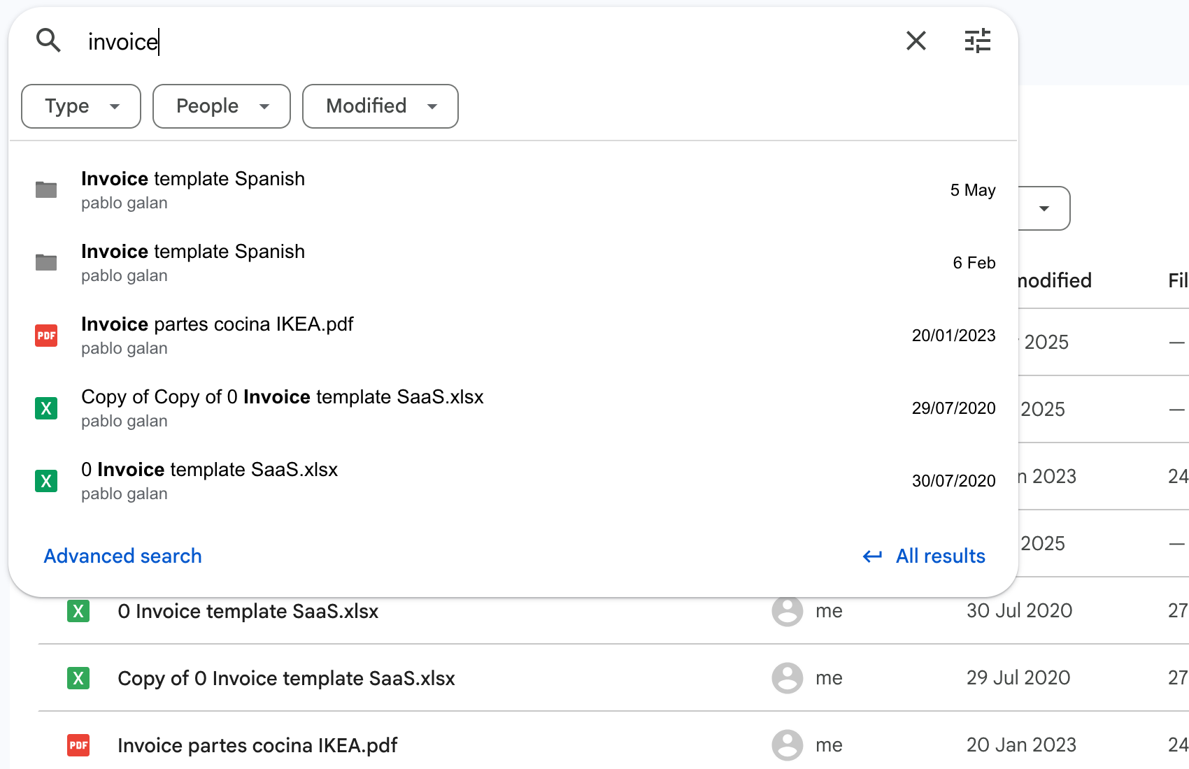Open Invoice template Spanish folder dated 5 May
The width and height of the screenshot is (1189, 769).
pyautogui.click(x=193, y=189)
